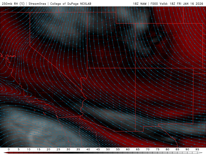
Task: Click the 45 value on the color scale
Action: tap(98, 149)
